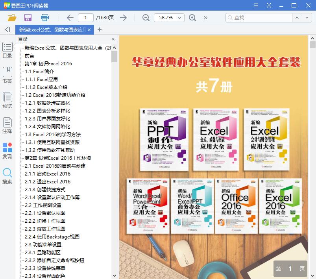Image resolution: width=316 pixels, height=279 pixels.
Task: Select outline 2.1.4 设置默认启动工作簿
Action: (x=52, y=197)
